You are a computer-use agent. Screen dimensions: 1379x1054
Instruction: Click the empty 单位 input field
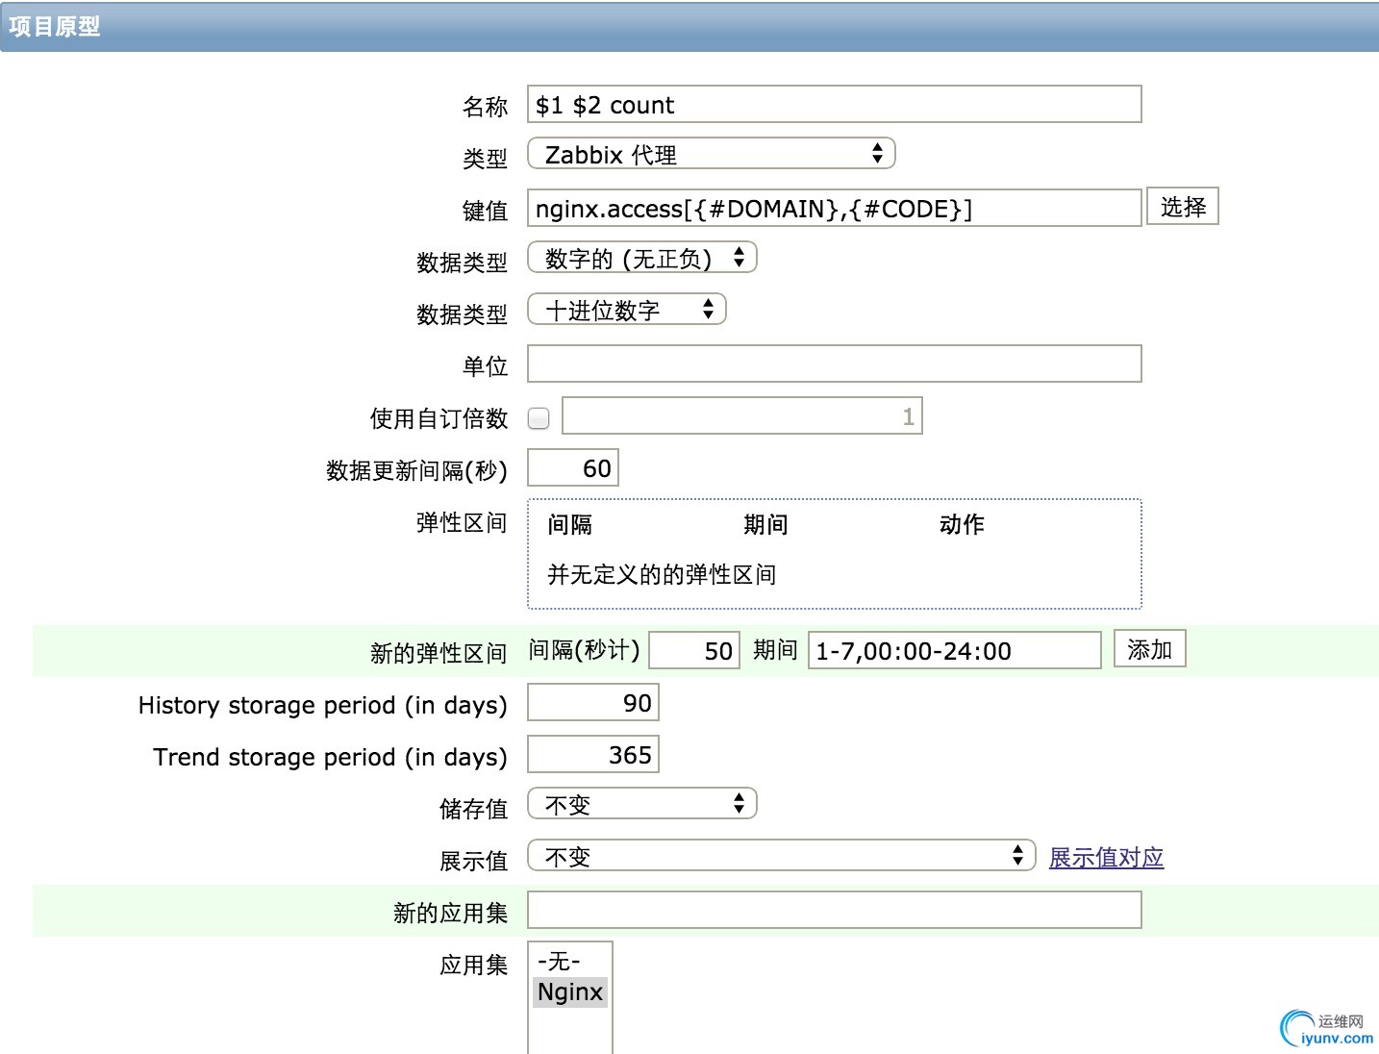[835, 364]
